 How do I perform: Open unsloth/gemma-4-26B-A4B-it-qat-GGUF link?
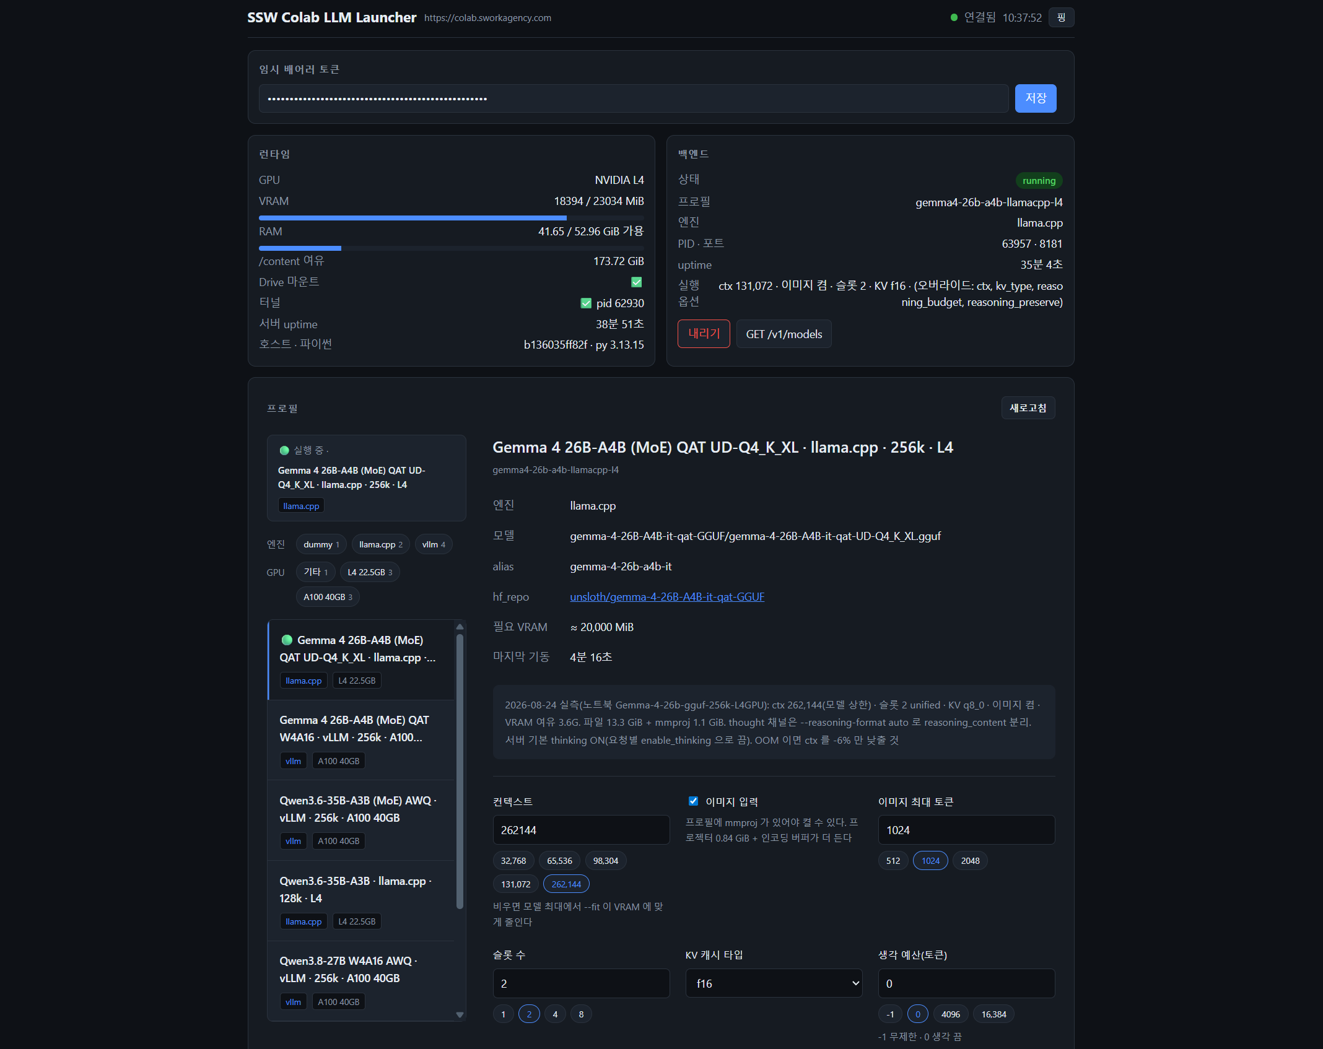click(667, 597)
